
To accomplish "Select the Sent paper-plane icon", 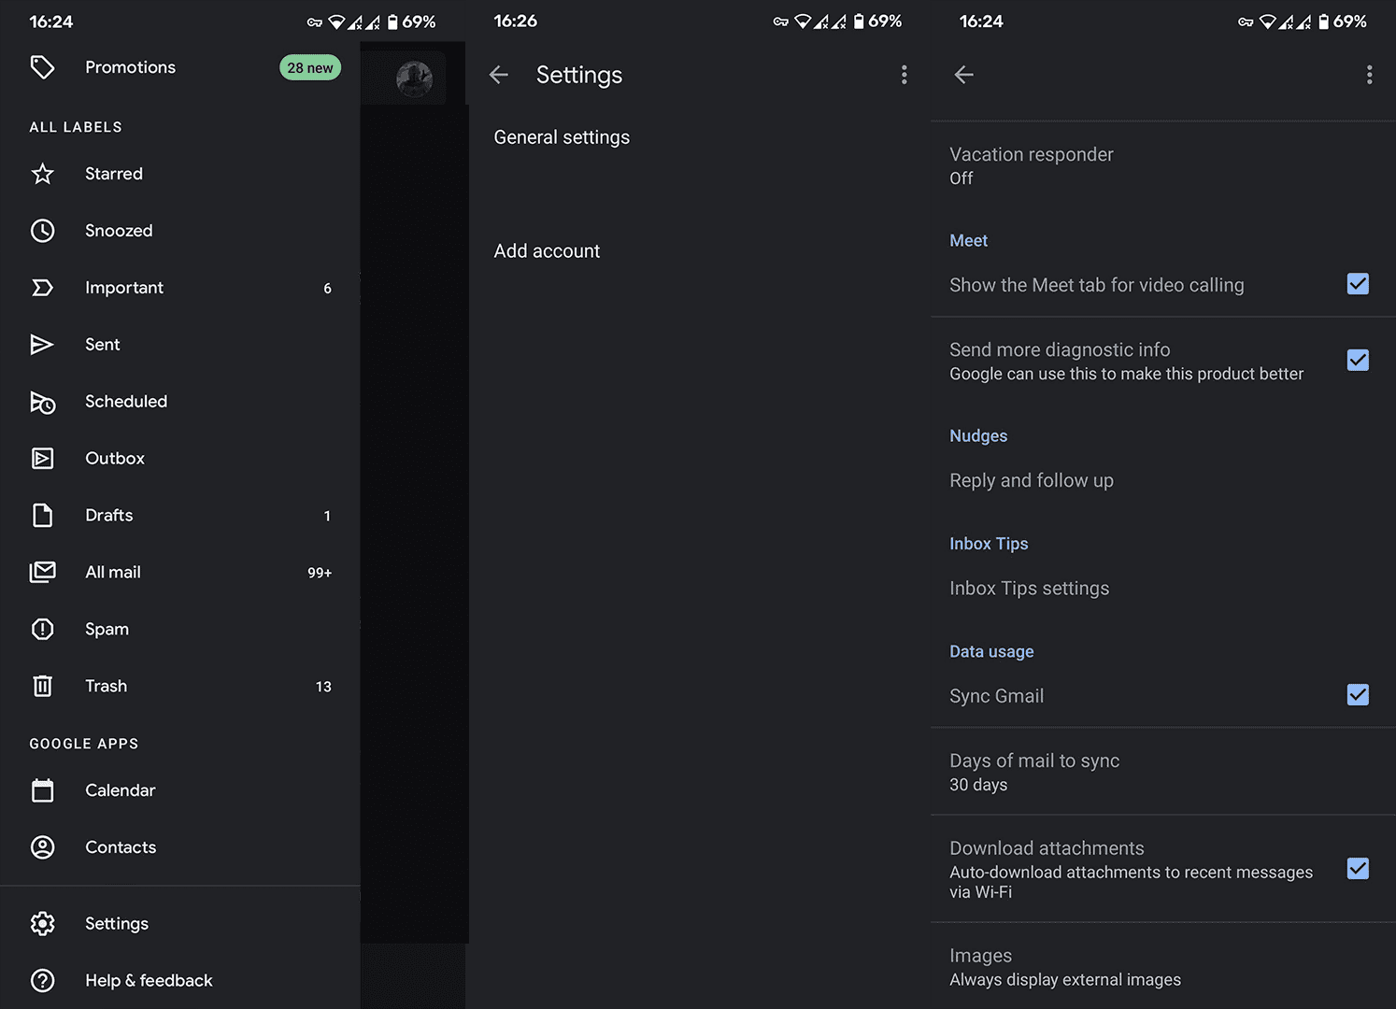I will [43, 345].
